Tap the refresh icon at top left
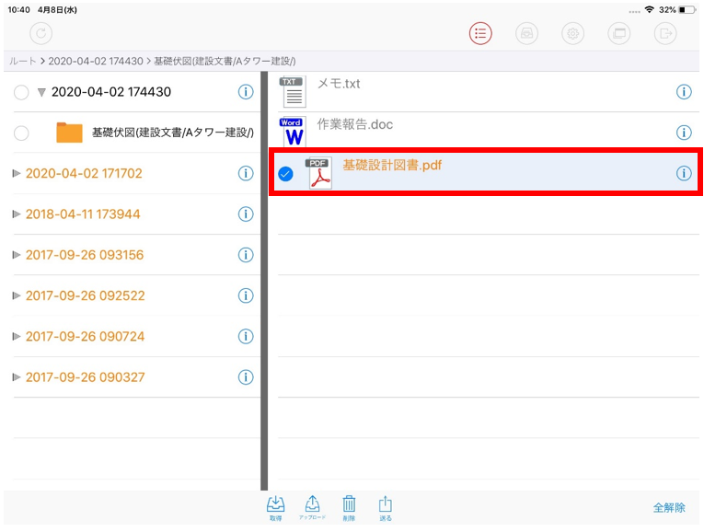This screenshot has height=532, width=704. click(40, 34)
